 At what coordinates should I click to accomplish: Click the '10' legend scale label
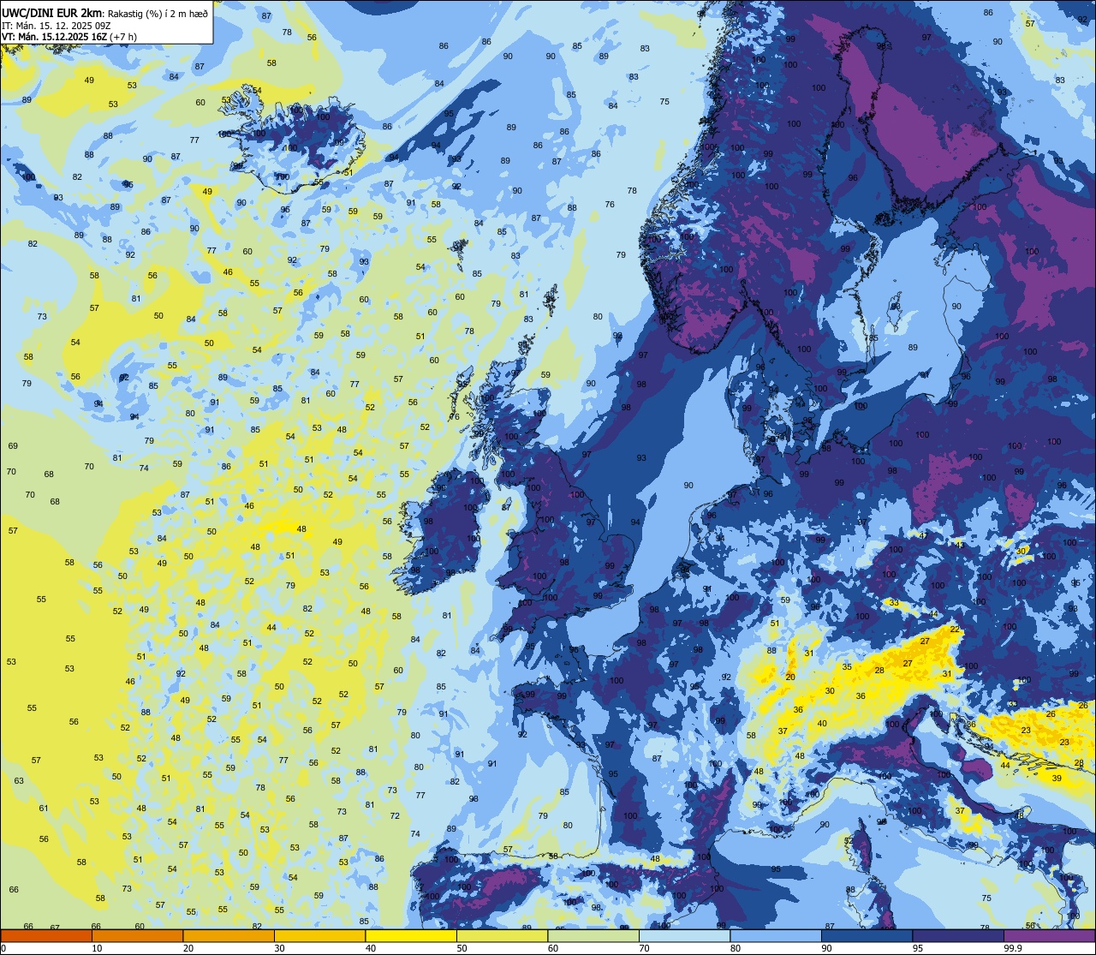(97, 947)
